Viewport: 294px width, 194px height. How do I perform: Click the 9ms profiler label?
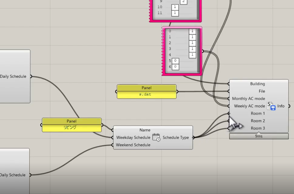(259, 136)
